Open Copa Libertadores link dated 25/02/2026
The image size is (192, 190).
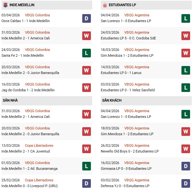coord(39,180)
